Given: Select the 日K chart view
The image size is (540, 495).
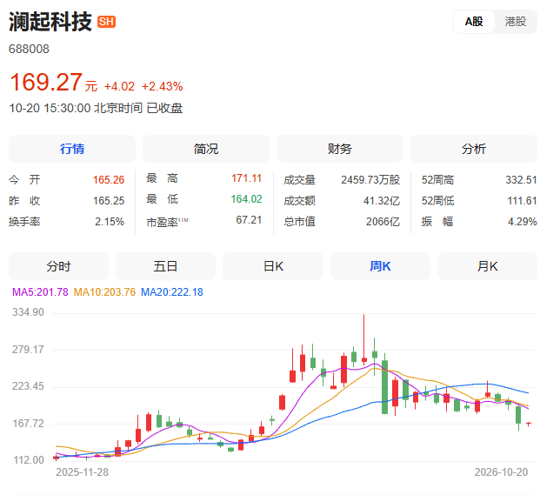Looking at the screenshot, I should coord(273,266).
